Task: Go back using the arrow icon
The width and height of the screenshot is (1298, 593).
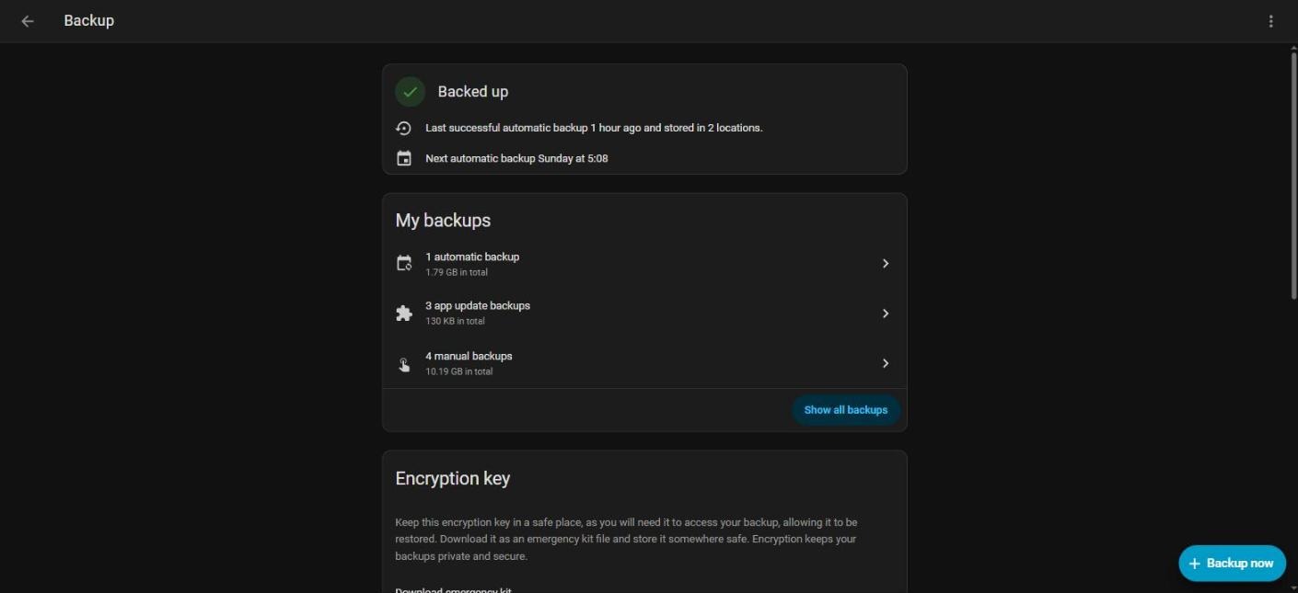Action: coord(28,21)
